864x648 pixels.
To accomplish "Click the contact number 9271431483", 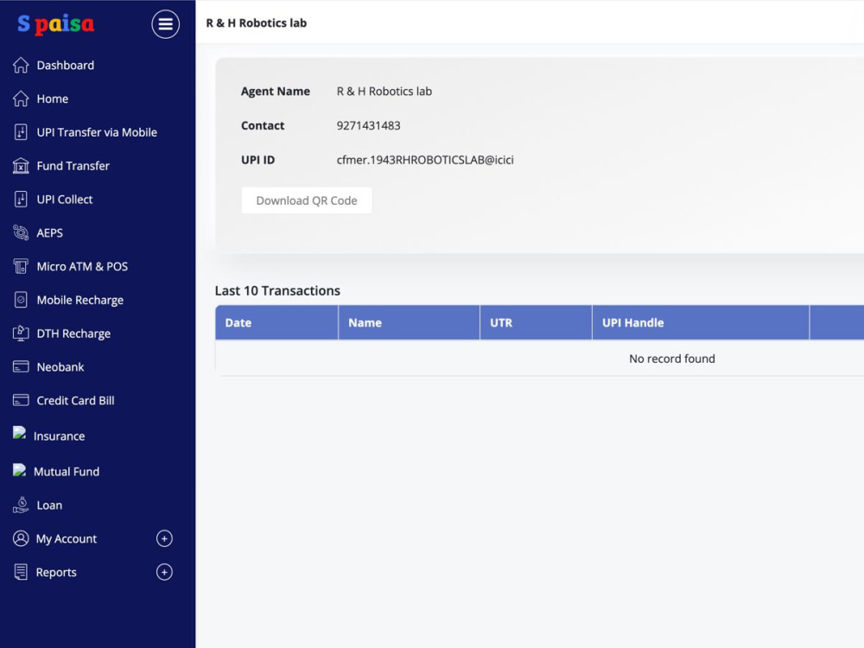I will point(369,125).
